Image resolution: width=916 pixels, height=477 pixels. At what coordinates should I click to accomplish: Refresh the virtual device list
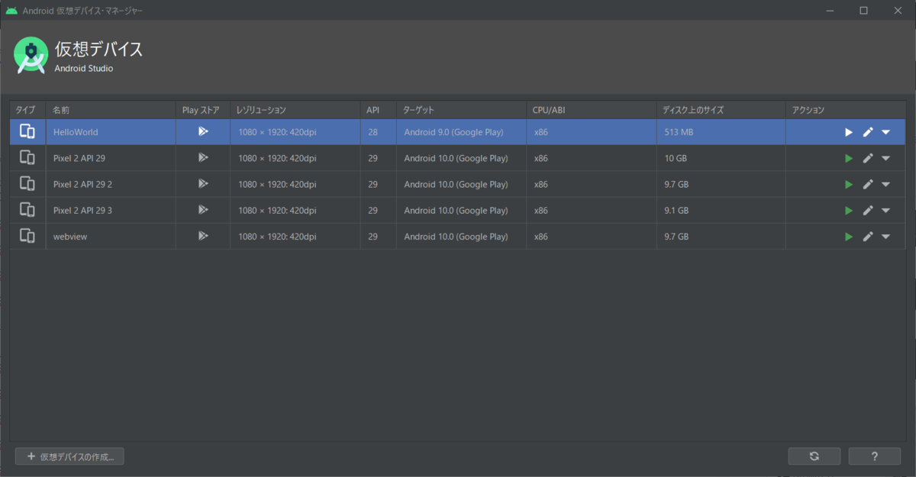pyautogui.click(x=814, y=456)
